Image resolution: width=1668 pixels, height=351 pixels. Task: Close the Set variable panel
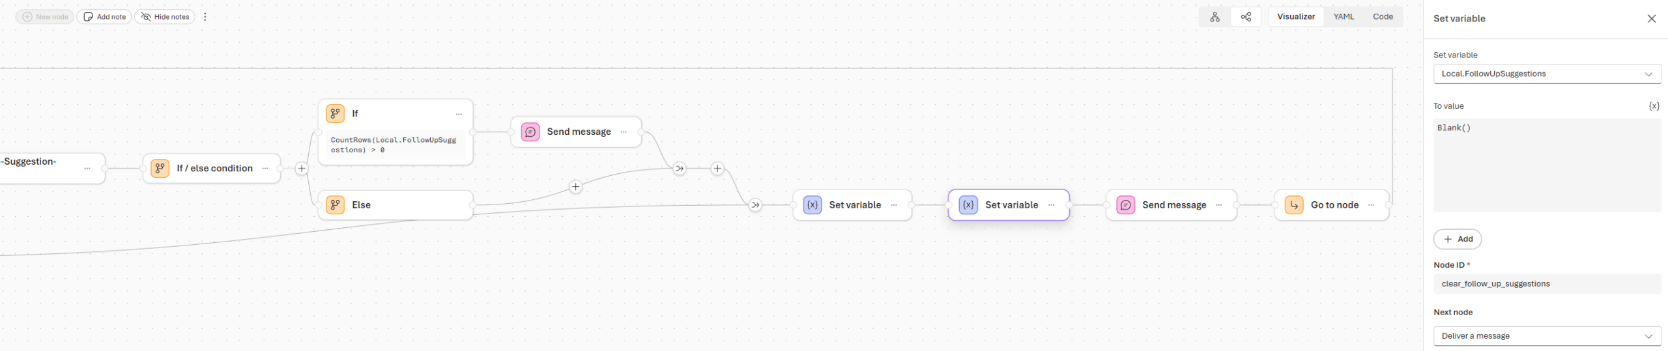(1651, 19)
